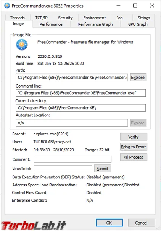Maximize the Properties window
This screenshot has width=161, height=231.
pos(135,6)
